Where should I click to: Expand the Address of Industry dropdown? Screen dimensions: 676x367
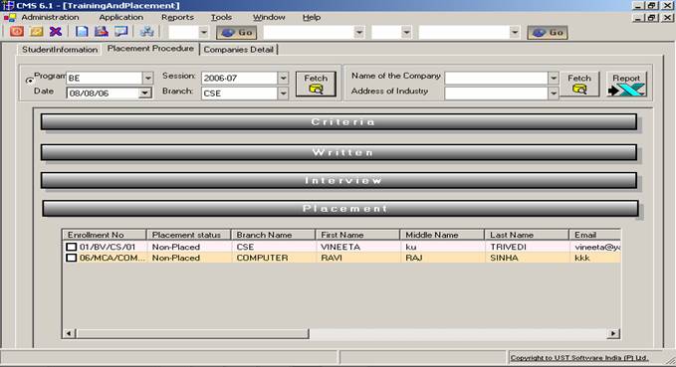554,93
